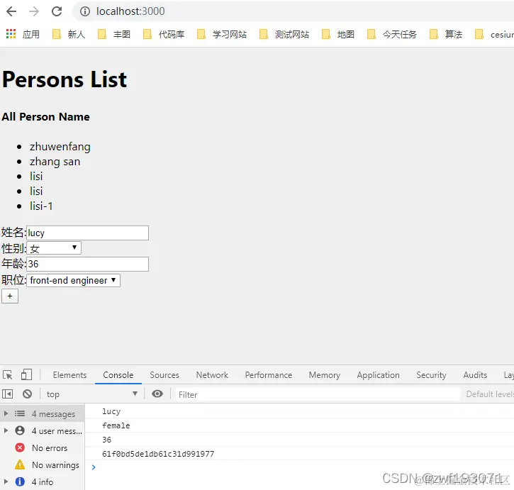The width and height of the screenshot is (514, 490).
Task: Switch to the Application tab
Action: tap(378, 375)
